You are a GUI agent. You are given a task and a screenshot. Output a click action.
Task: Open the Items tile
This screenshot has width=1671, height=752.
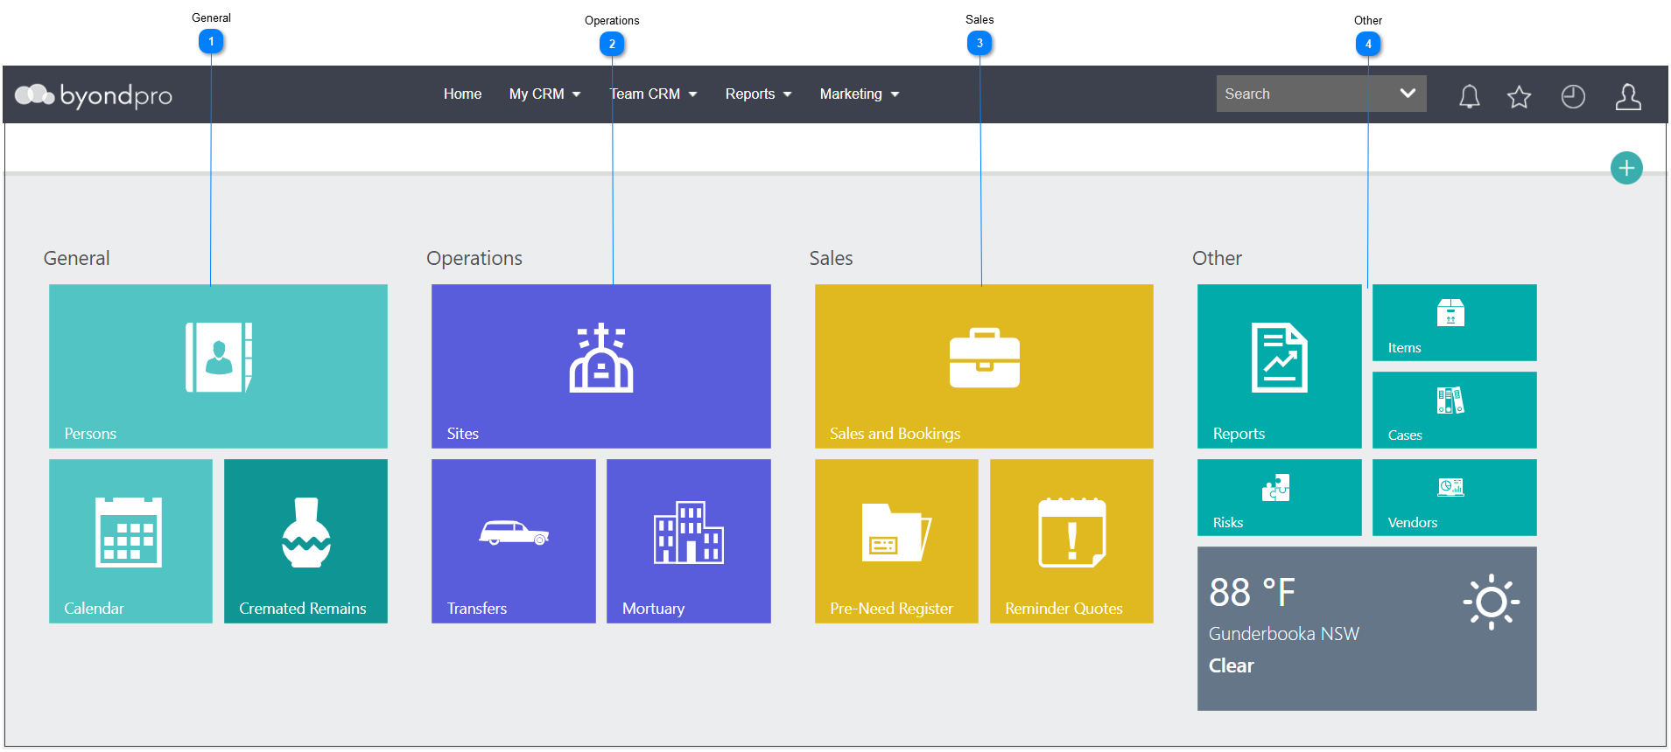pos(1455,323)
